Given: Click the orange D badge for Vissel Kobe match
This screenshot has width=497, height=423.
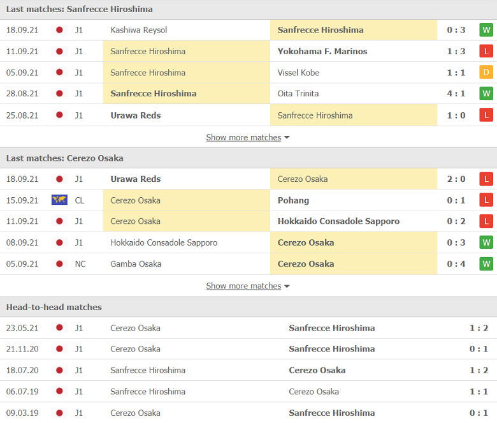Looking at the screenshot, I should (486, 73).
